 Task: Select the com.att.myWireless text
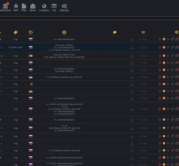pyautogui.click(x=64, y=54)
